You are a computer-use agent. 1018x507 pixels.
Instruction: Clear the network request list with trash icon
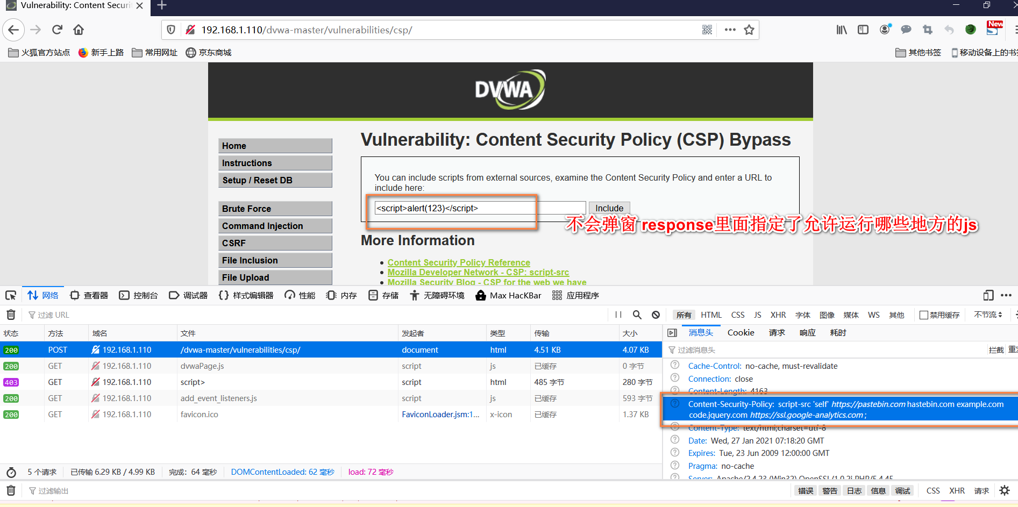(11, 315)
